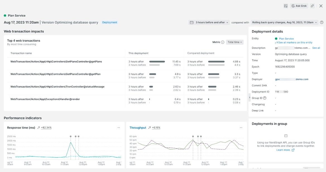Screen dimensions: 326x172
Task: Open the Response time chart options menu
Action: [119, 128]
